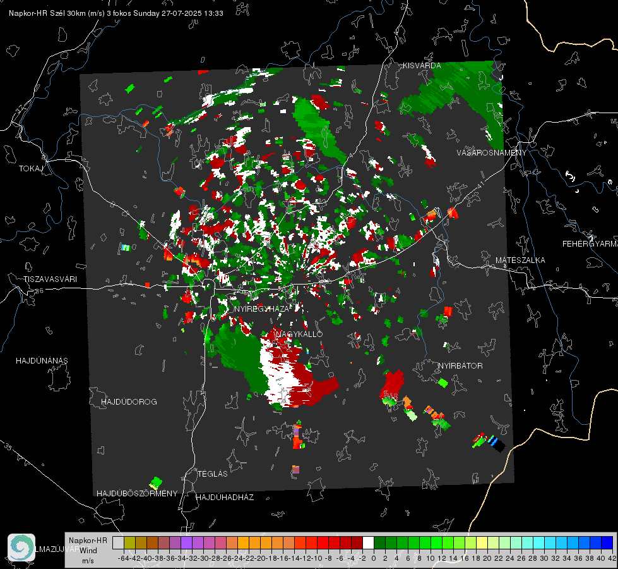Image resolution: width=618 pixels, height=569 pixels.
Task: Pick the white swatch in the wind legend
Action: tap(368, 542)
